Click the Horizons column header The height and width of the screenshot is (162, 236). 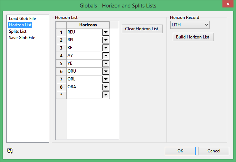coord(88,25)
